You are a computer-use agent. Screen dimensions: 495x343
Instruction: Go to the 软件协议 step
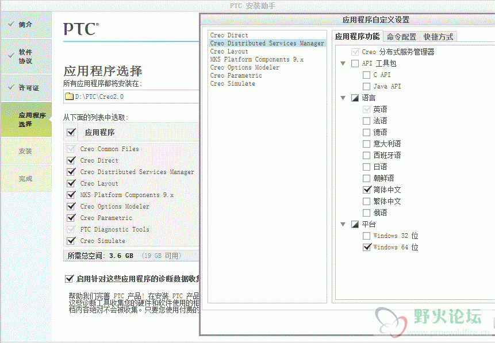pos(26,56)
